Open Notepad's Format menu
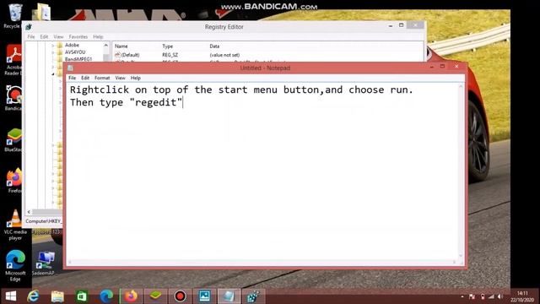 (102, 78)
